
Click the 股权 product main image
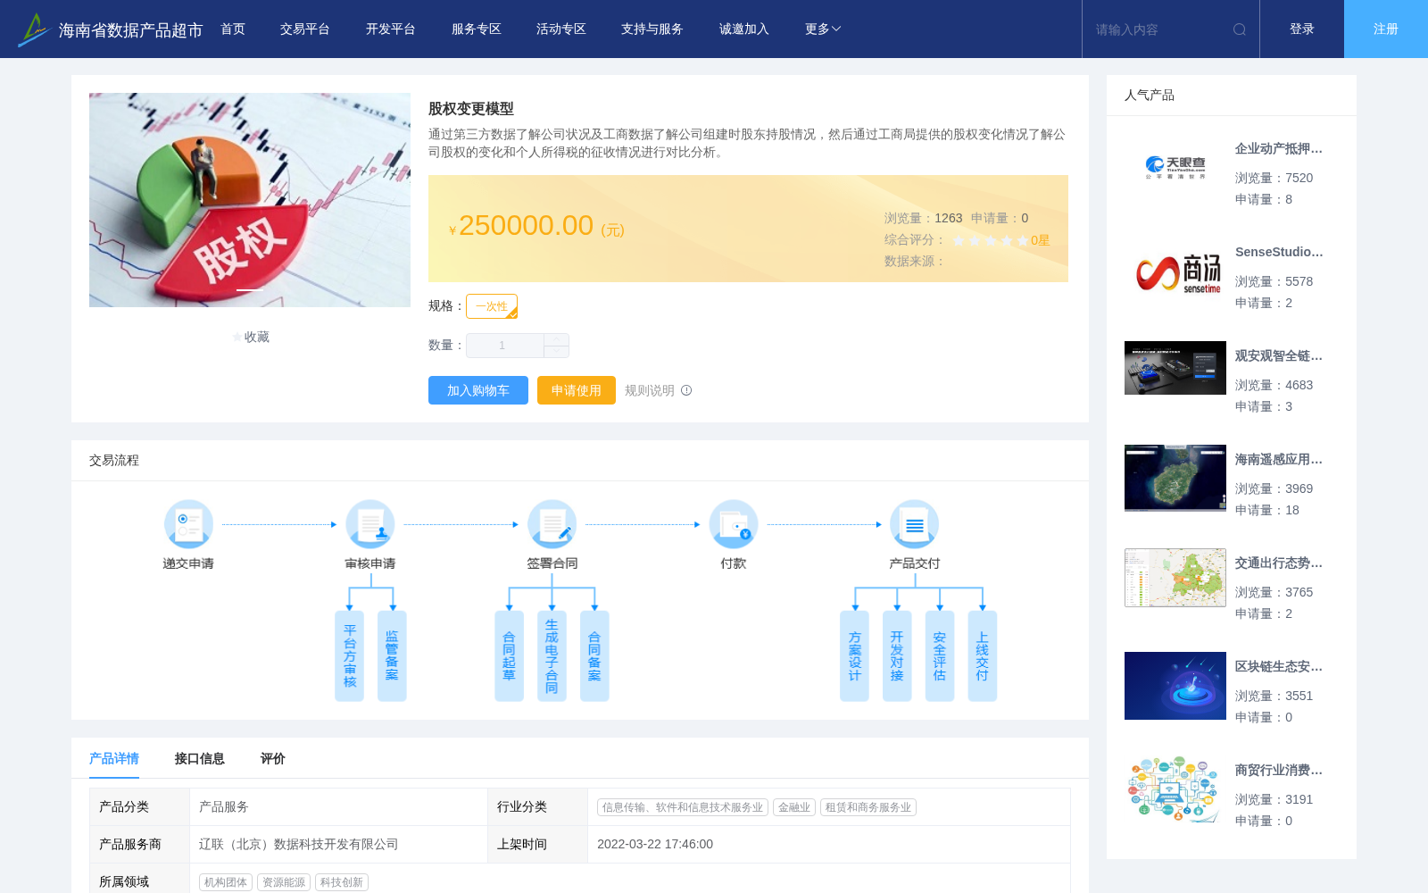[x=250, y=200]
